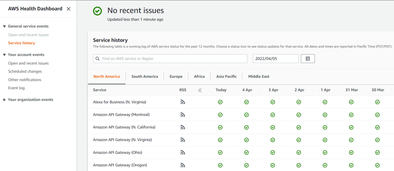The image size is (394, 171).
Task: Click the 31 Mar column header
Action: [352, 90]
